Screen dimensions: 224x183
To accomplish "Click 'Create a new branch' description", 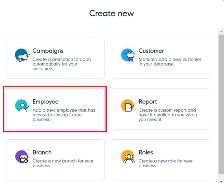I will click(x=63, y=163).
